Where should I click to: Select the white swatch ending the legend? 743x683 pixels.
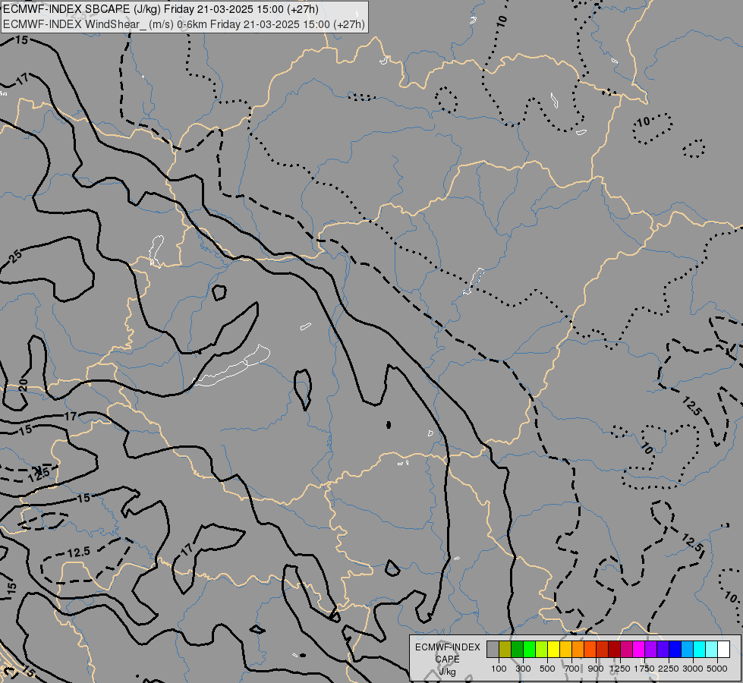723,649
